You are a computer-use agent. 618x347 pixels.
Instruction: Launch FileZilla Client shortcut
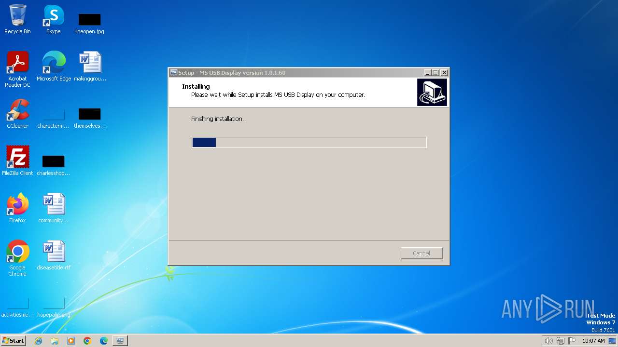17,161
